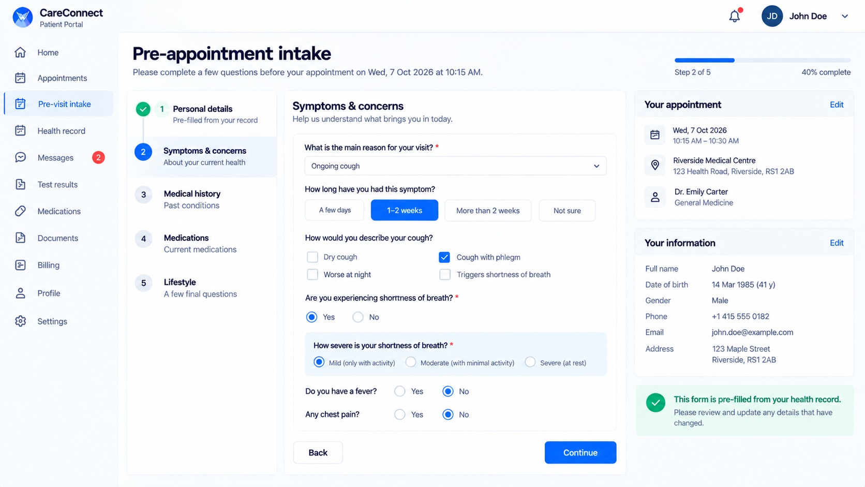Click the Back button
Image resolution: width=865 pixels, height=487 pixels.
(318, 452)
